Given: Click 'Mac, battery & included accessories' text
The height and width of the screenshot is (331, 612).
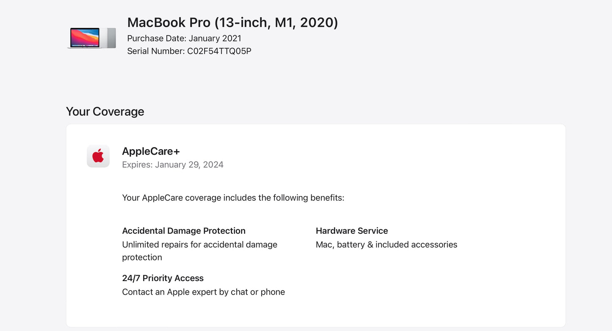Looking at the screenshot, I should pos(386,245).
